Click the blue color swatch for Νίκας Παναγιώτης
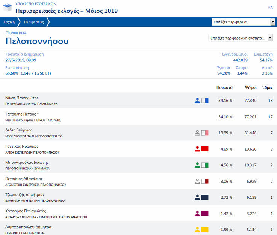Image resolution: width=277 pixels, height=235 pixels. [205, 101]
